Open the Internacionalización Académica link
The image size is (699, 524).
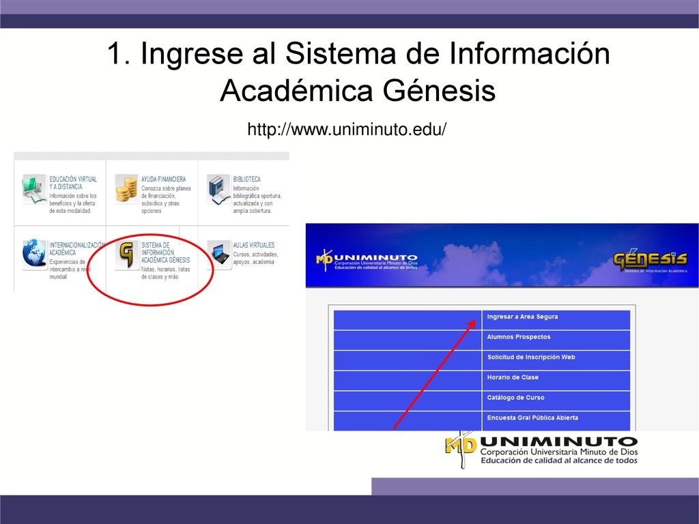[76, 248]
